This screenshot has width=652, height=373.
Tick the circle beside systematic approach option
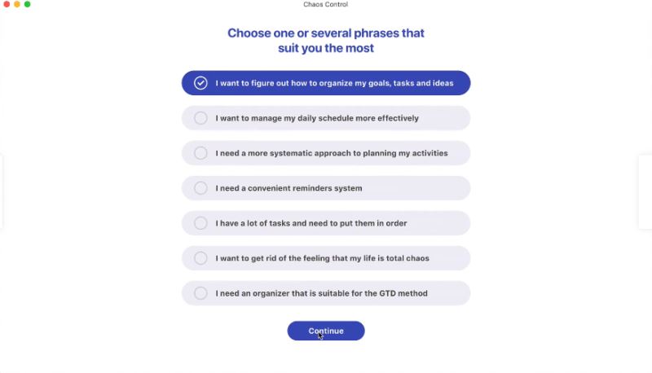click(200, 153)
